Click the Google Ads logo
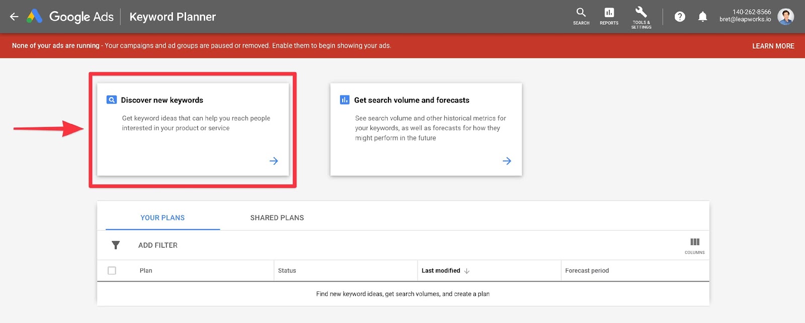This screenshot has height=323, width=805. click(x=70, y=17)
